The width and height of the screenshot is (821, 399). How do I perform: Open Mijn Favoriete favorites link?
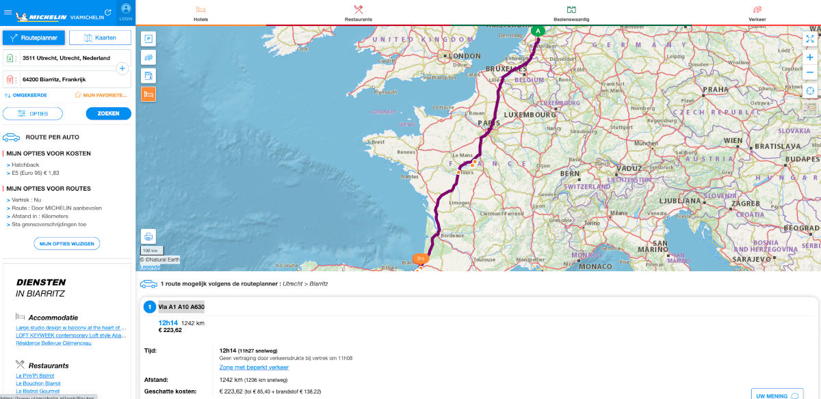[x=101, y=95]
